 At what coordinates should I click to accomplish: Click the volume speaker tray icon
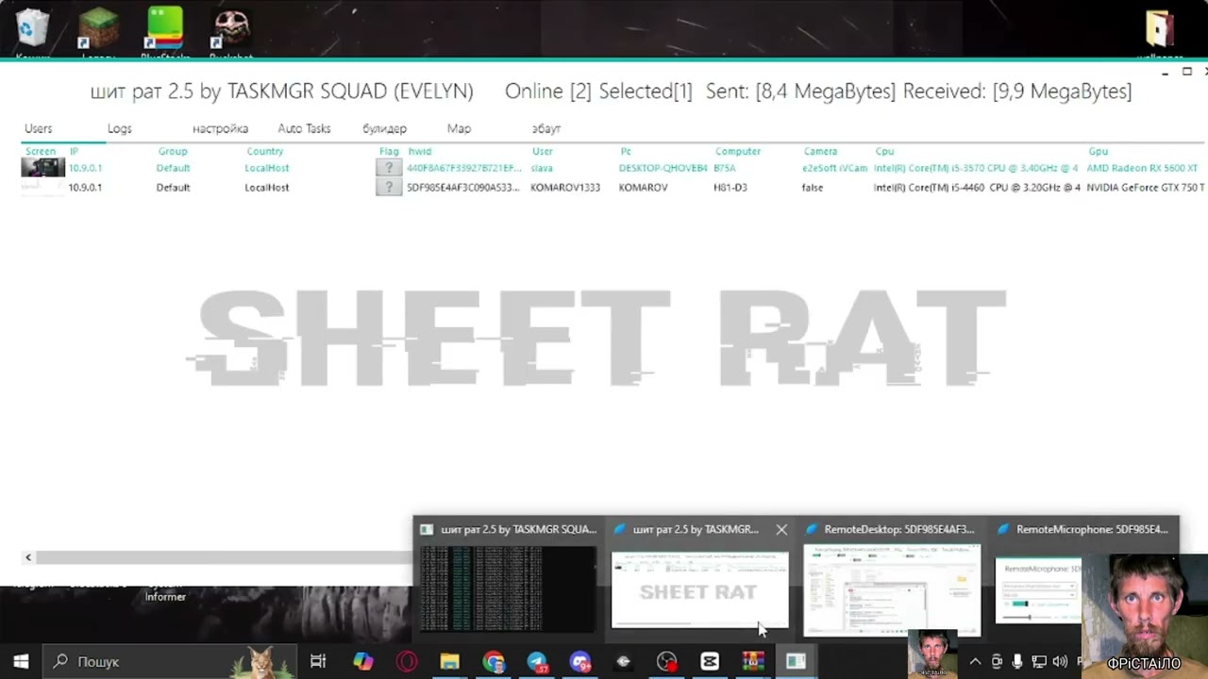pos(1060,662)
